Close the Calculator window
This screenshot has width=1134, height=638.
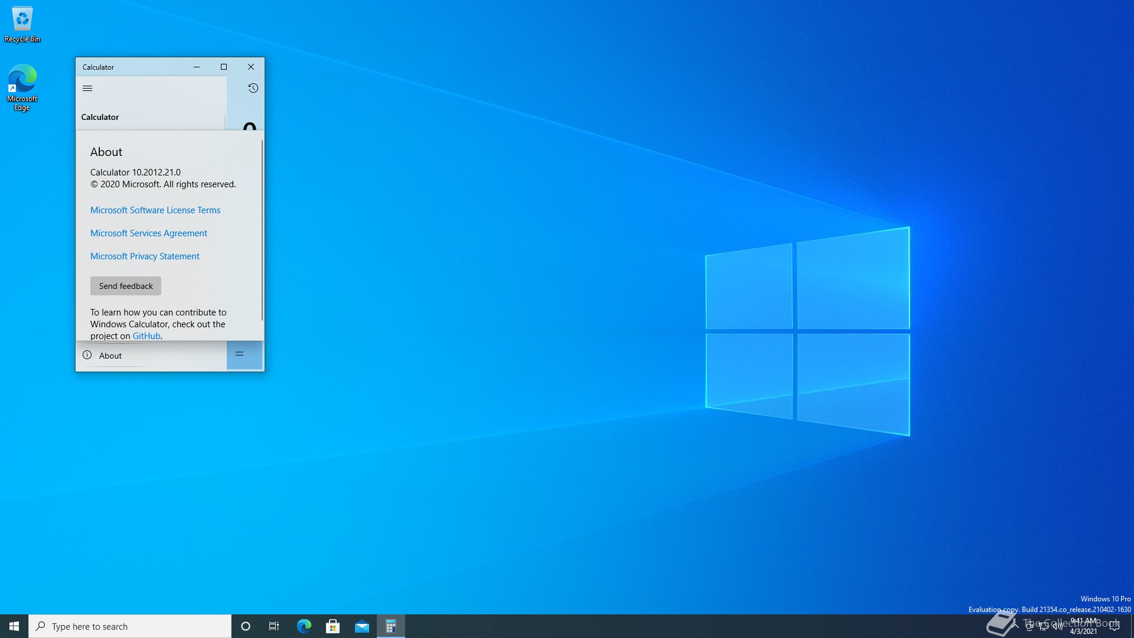tap(251, 67)
